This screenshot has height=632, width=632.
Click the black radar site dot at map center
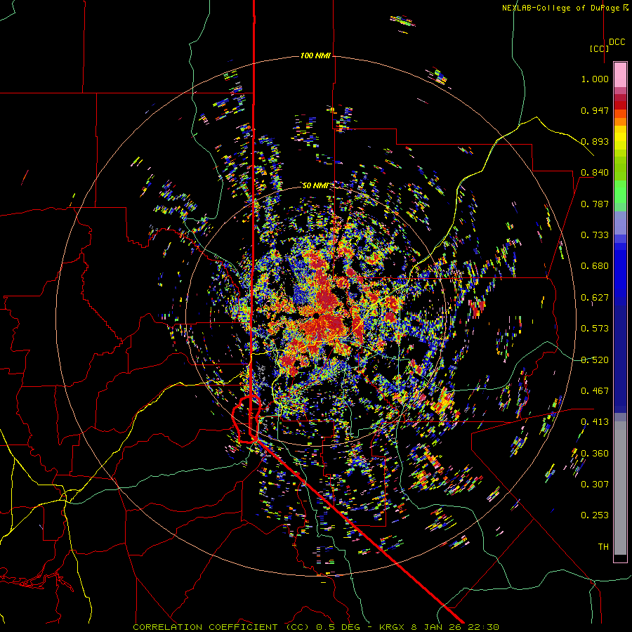(x=317, y=315)
